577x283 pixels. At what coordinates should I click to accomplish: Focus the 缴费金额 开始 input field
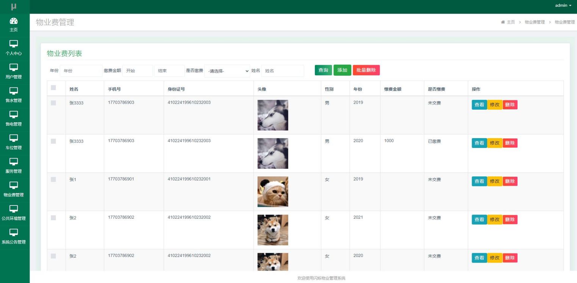coord(138,71)
